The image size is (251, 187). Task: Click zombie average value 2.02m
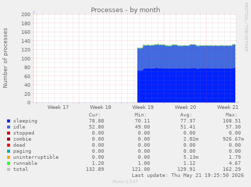[191, 139]
